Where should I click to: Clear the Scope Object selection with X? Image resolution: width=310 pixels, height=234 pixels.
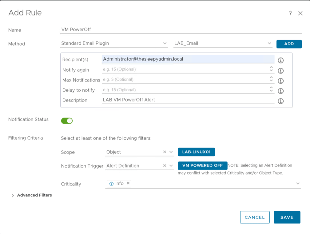(x=165, y=152)
